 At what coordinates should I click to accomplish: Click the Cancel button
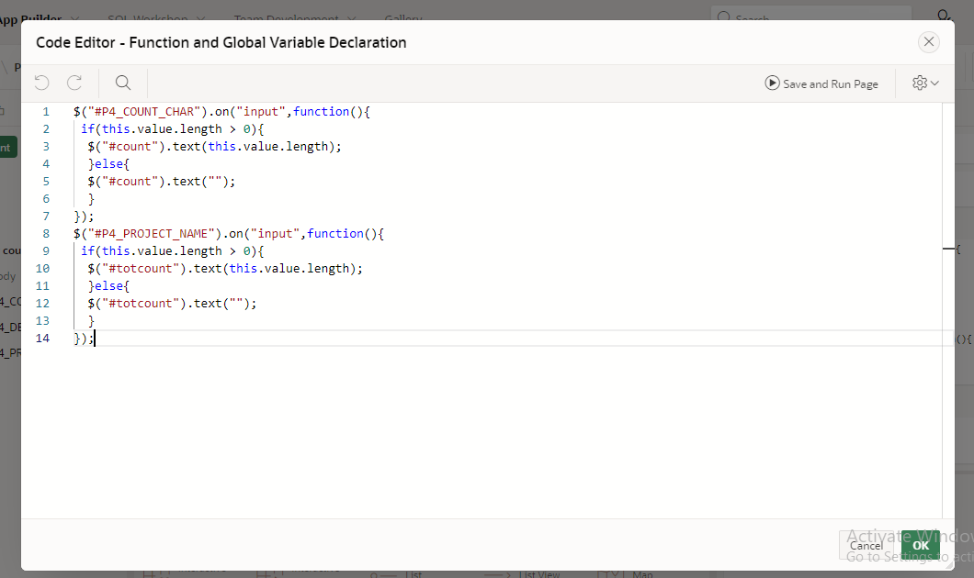(x=866, y=545)
